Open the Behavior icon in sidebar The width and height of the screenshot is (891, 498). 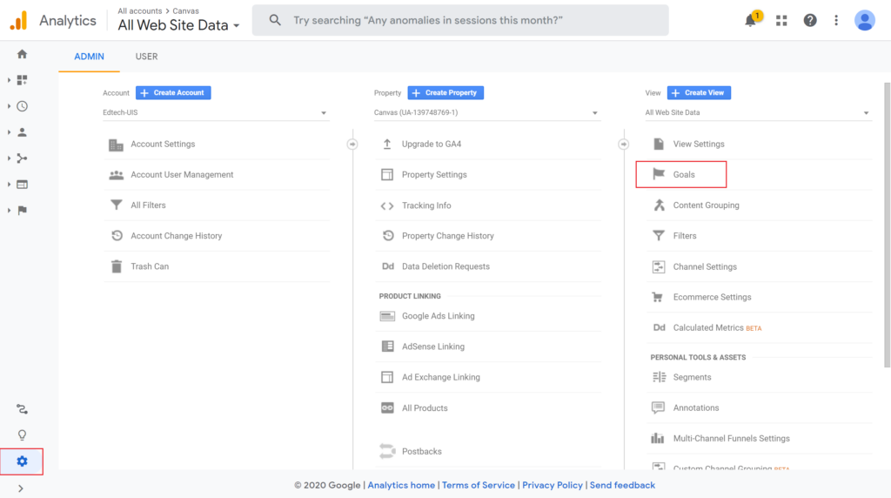point(22,185)
